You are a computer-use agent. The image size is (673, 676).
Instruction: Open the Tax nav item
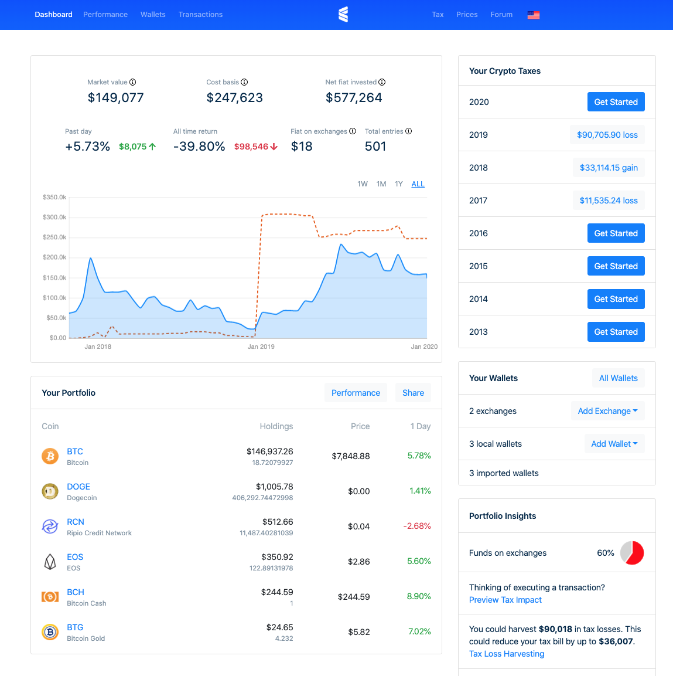point(438,15)
